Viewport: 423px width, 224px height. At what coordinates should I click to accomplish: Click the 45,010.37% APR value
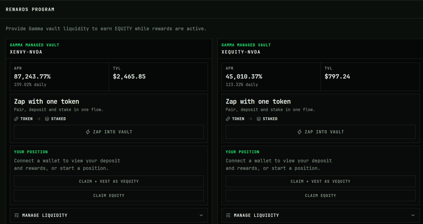244,76
